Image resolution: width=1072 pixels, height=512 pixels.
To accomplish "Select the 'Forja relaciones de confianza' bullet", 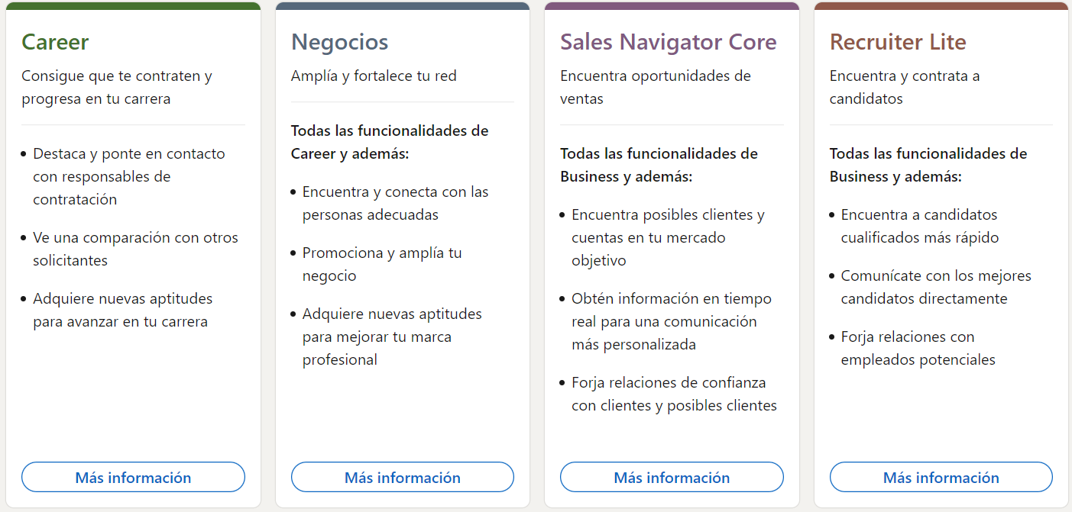I will pos(673,394).
